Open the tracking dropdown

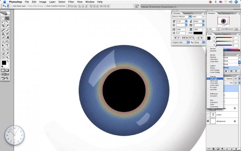pyautogui.click(x=203, y=25)
